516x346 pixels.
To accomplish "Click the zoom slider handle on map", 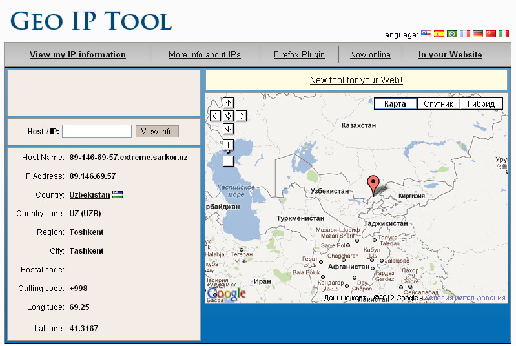I will click(229, 152).
